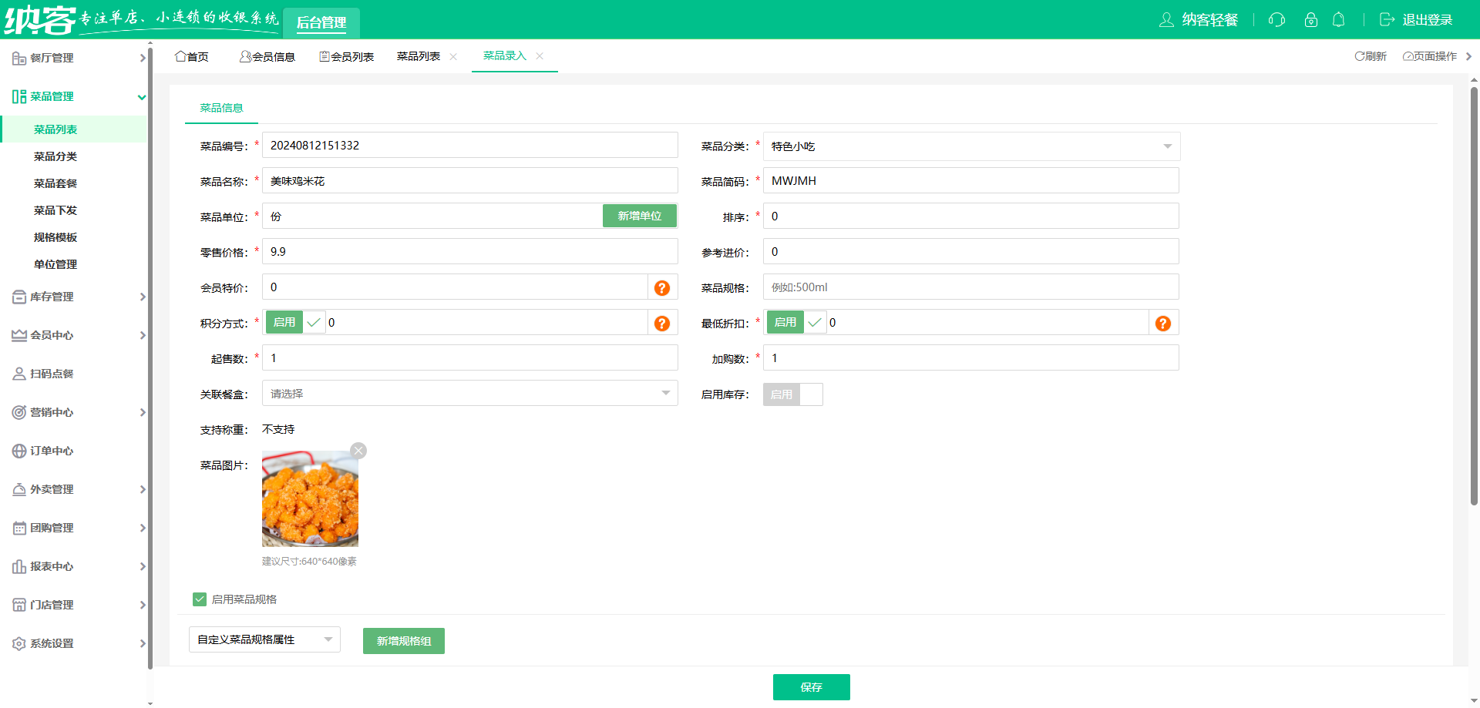1480x708 pixels.
Task: Open 报表中心 in the sidebar
Action: pyautogui.click(x=51, y=566)
